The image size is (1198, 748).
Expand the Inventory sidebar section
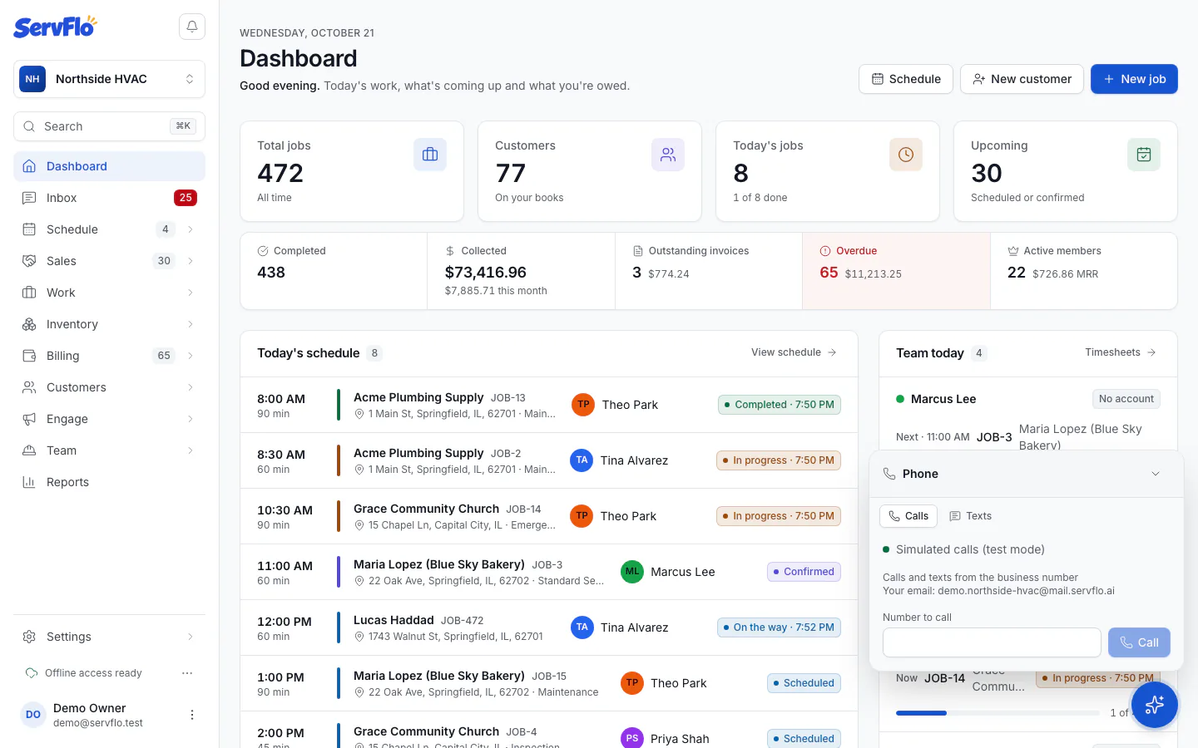click(x=191, y=324)
